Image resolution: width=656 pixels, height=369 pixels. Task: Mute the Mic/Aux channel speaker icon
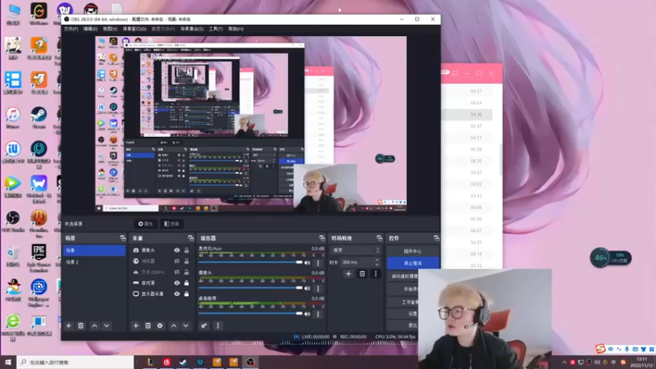point(307,262)
